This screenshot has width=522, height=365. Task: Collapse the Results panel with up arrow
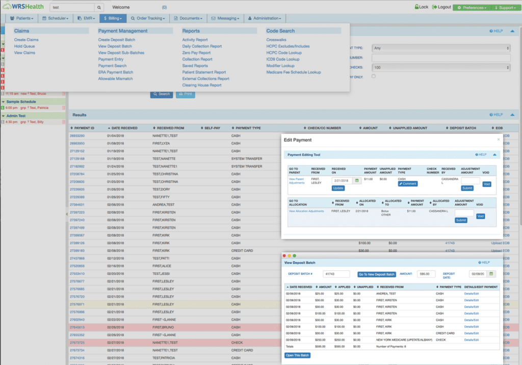[x=512, y=115]
